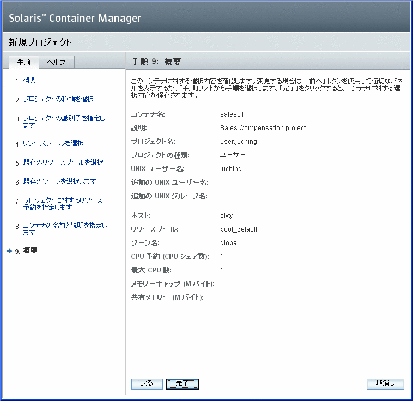The height and width of the screenshot is (401, 413).
Task: Click the 新規プロジェクト title
Action: coord(40,42)
